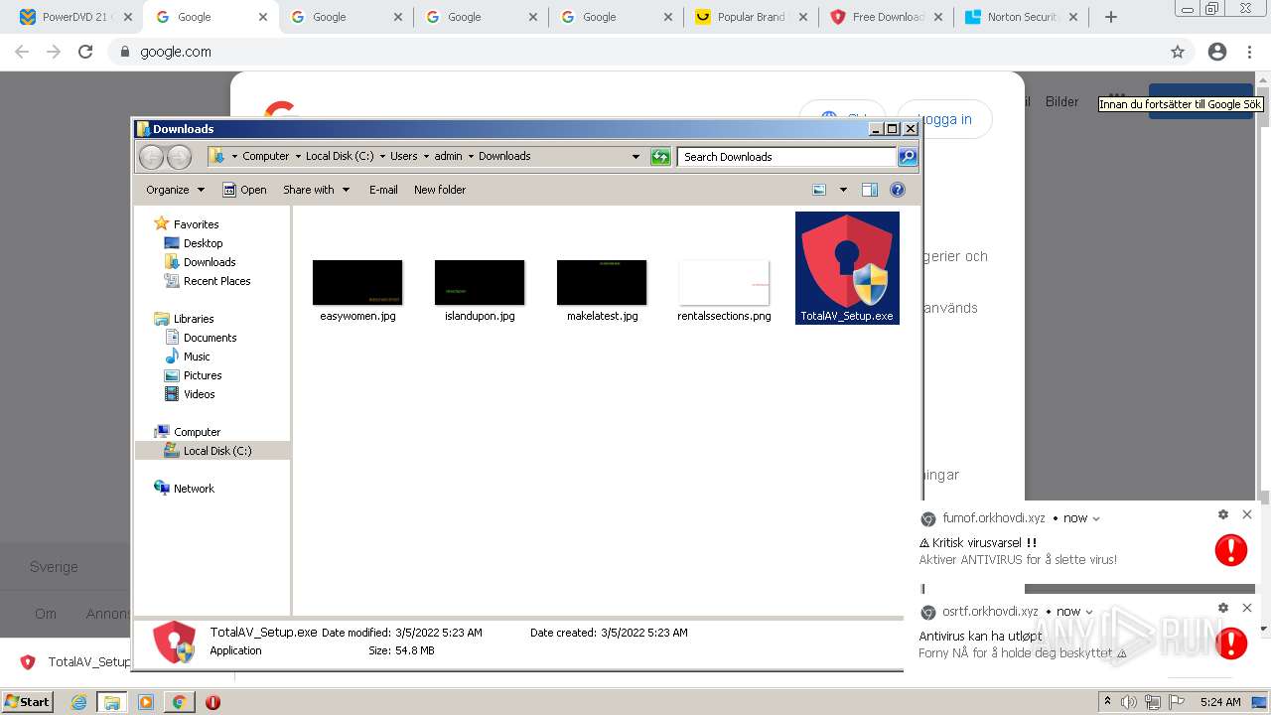Click the change view icon

coord(819,190)
